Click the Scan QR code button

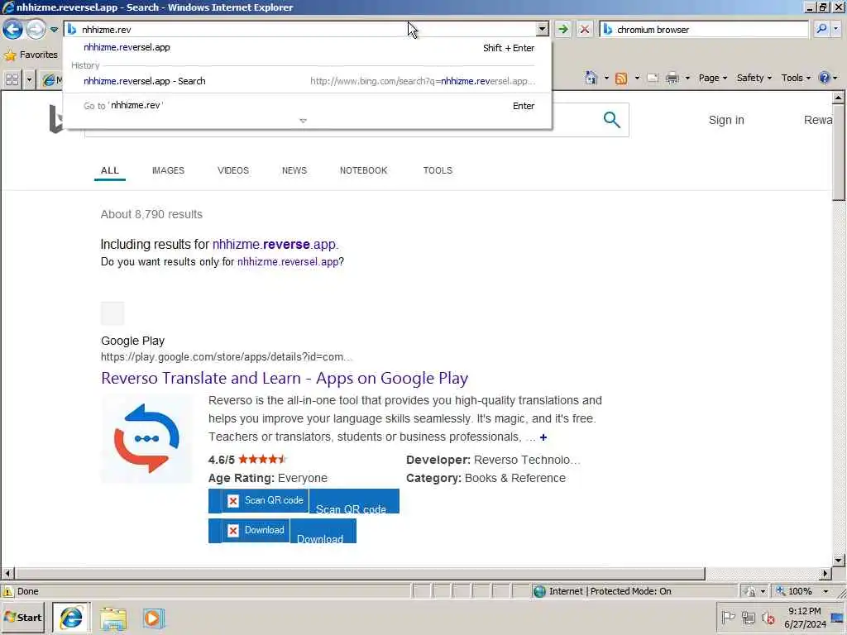click(304, 500)
